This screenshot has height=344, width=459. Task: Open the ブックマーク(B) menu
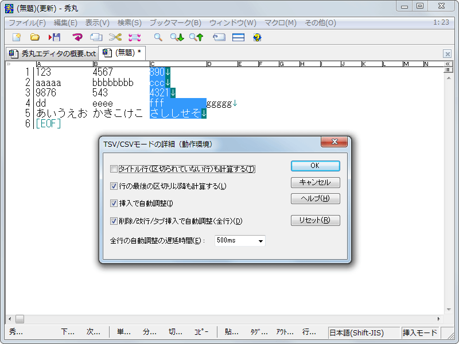pyautogui.click(x=176, y=23)
